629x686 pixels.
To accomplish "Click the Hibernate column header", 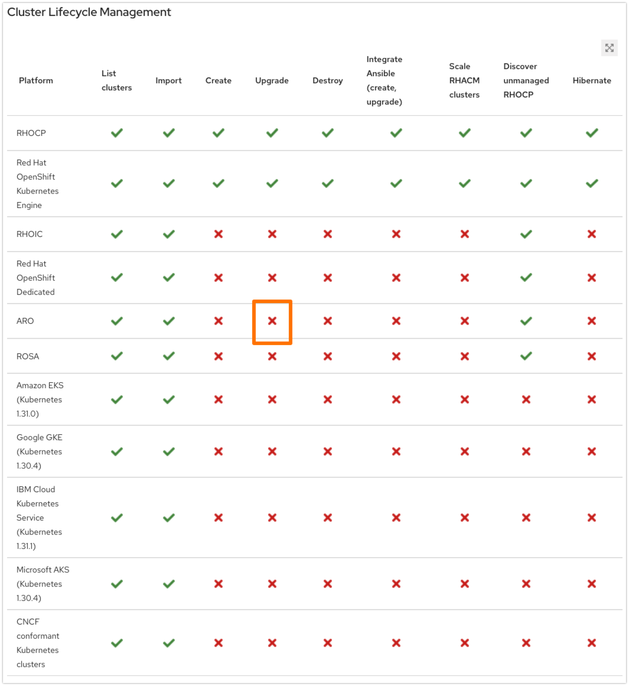I will (x=591, y=81).
